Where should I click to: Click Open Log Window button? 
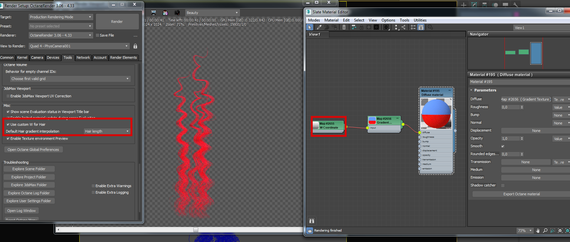(22, 211)
